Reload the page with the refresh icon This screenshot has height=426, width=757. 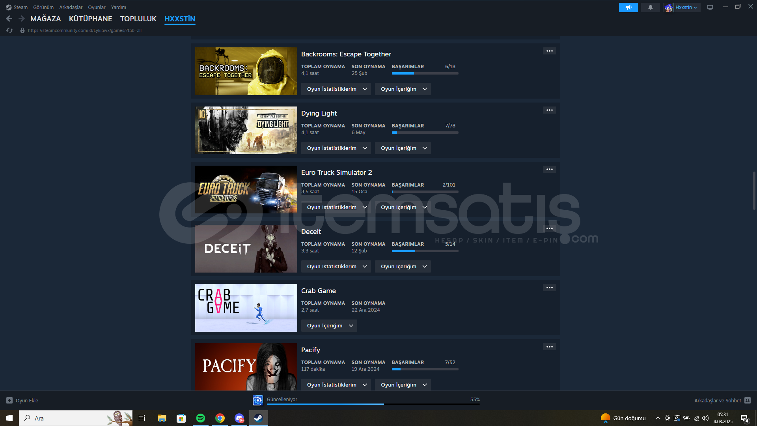pyautogui.click(x=9, y=30)
